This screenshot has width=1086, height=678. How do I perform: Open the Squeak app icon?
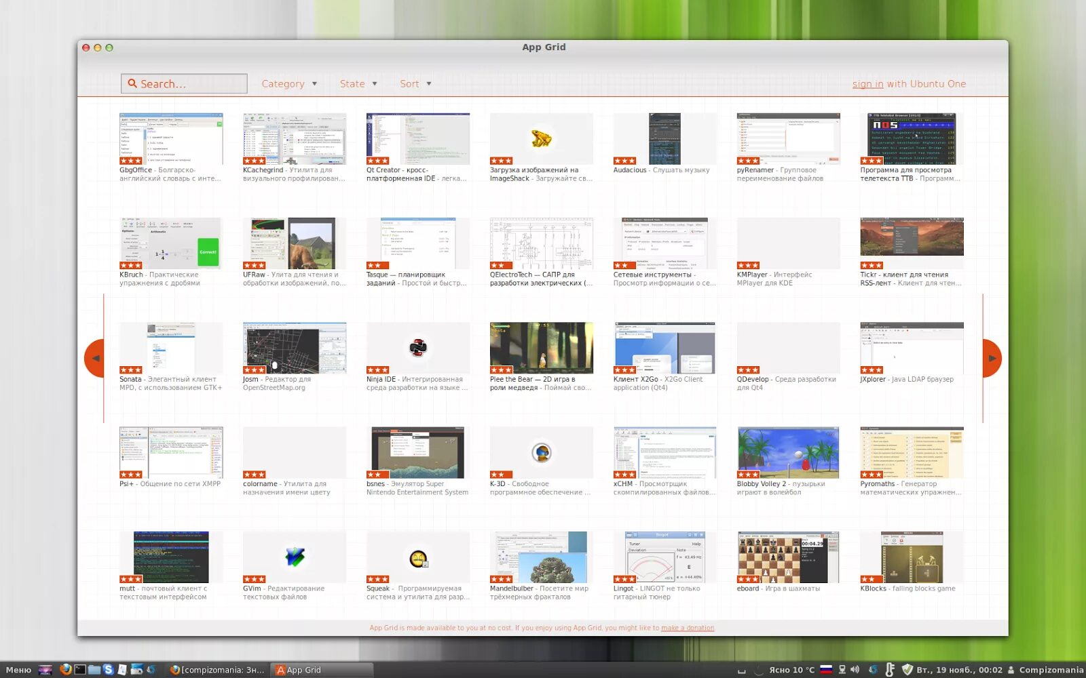(x=418, y=559)
